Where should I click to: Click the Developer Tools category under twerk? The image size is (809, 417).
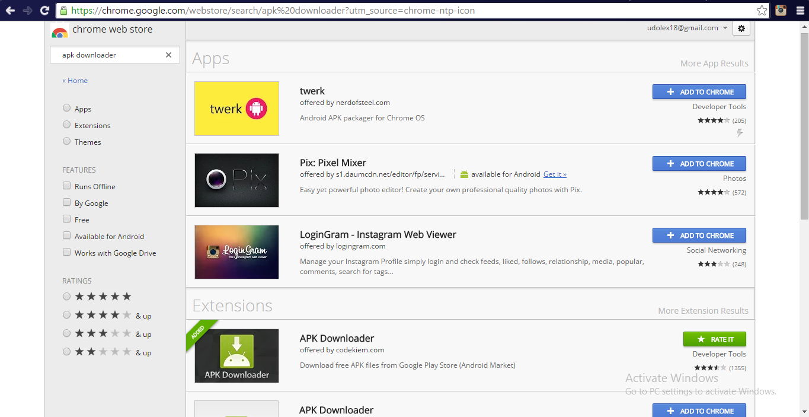(720, 107)
